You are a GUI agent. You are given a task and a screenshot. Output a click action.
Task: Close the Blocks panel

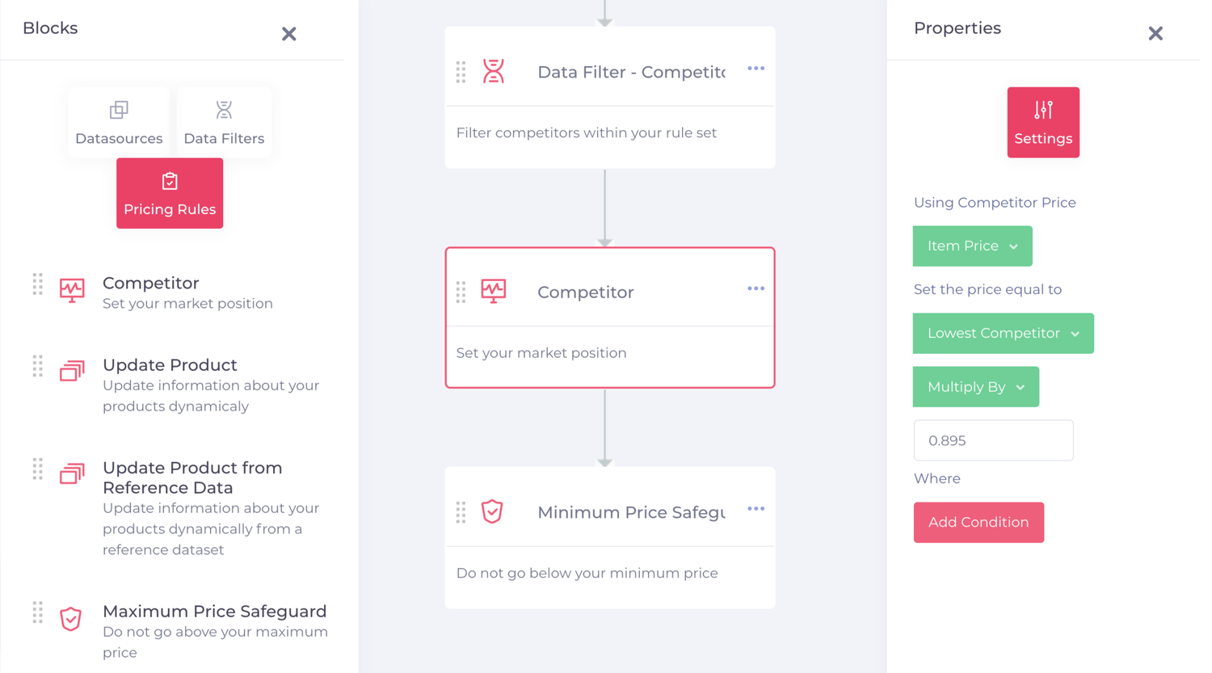288,34
